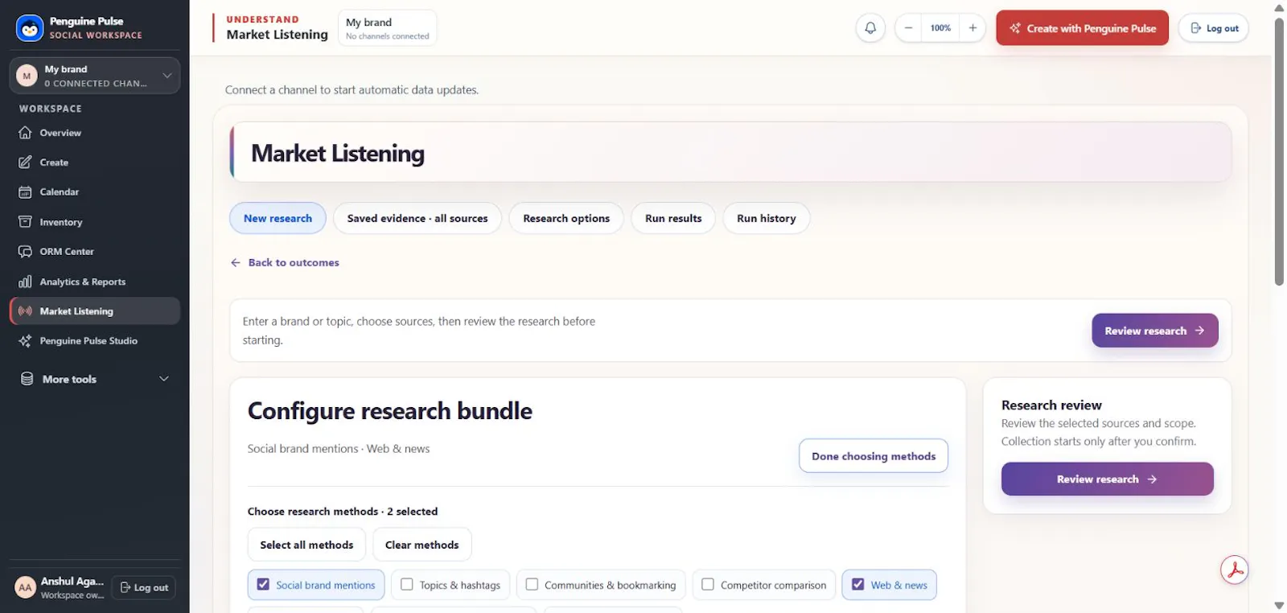Select Market Listening in the sidebar
Screen dimensions: 1287x613
coord(95,311)
